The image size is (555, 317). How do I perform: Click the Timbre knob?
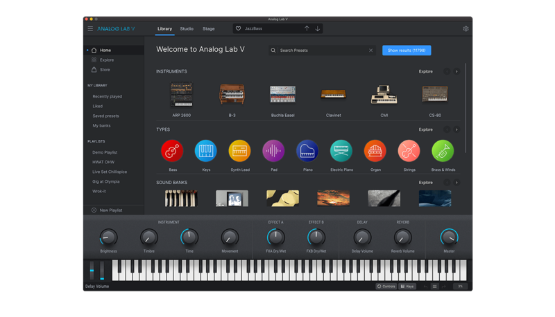[x=148, y=237]
